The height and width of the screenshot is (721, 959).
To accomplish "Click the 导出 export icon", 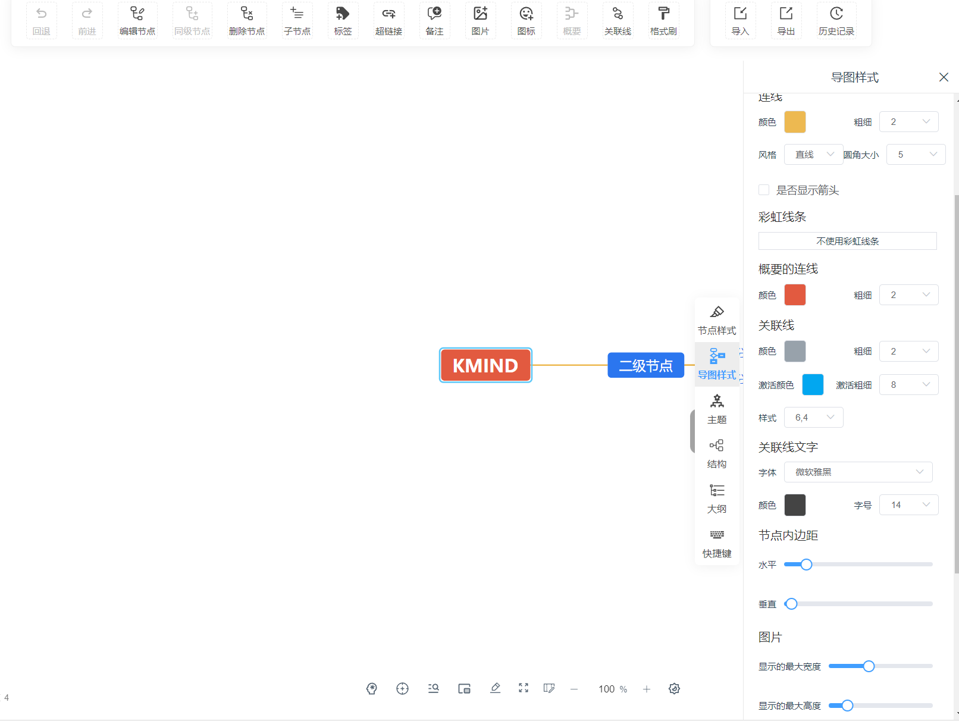I will coord(786,14).
